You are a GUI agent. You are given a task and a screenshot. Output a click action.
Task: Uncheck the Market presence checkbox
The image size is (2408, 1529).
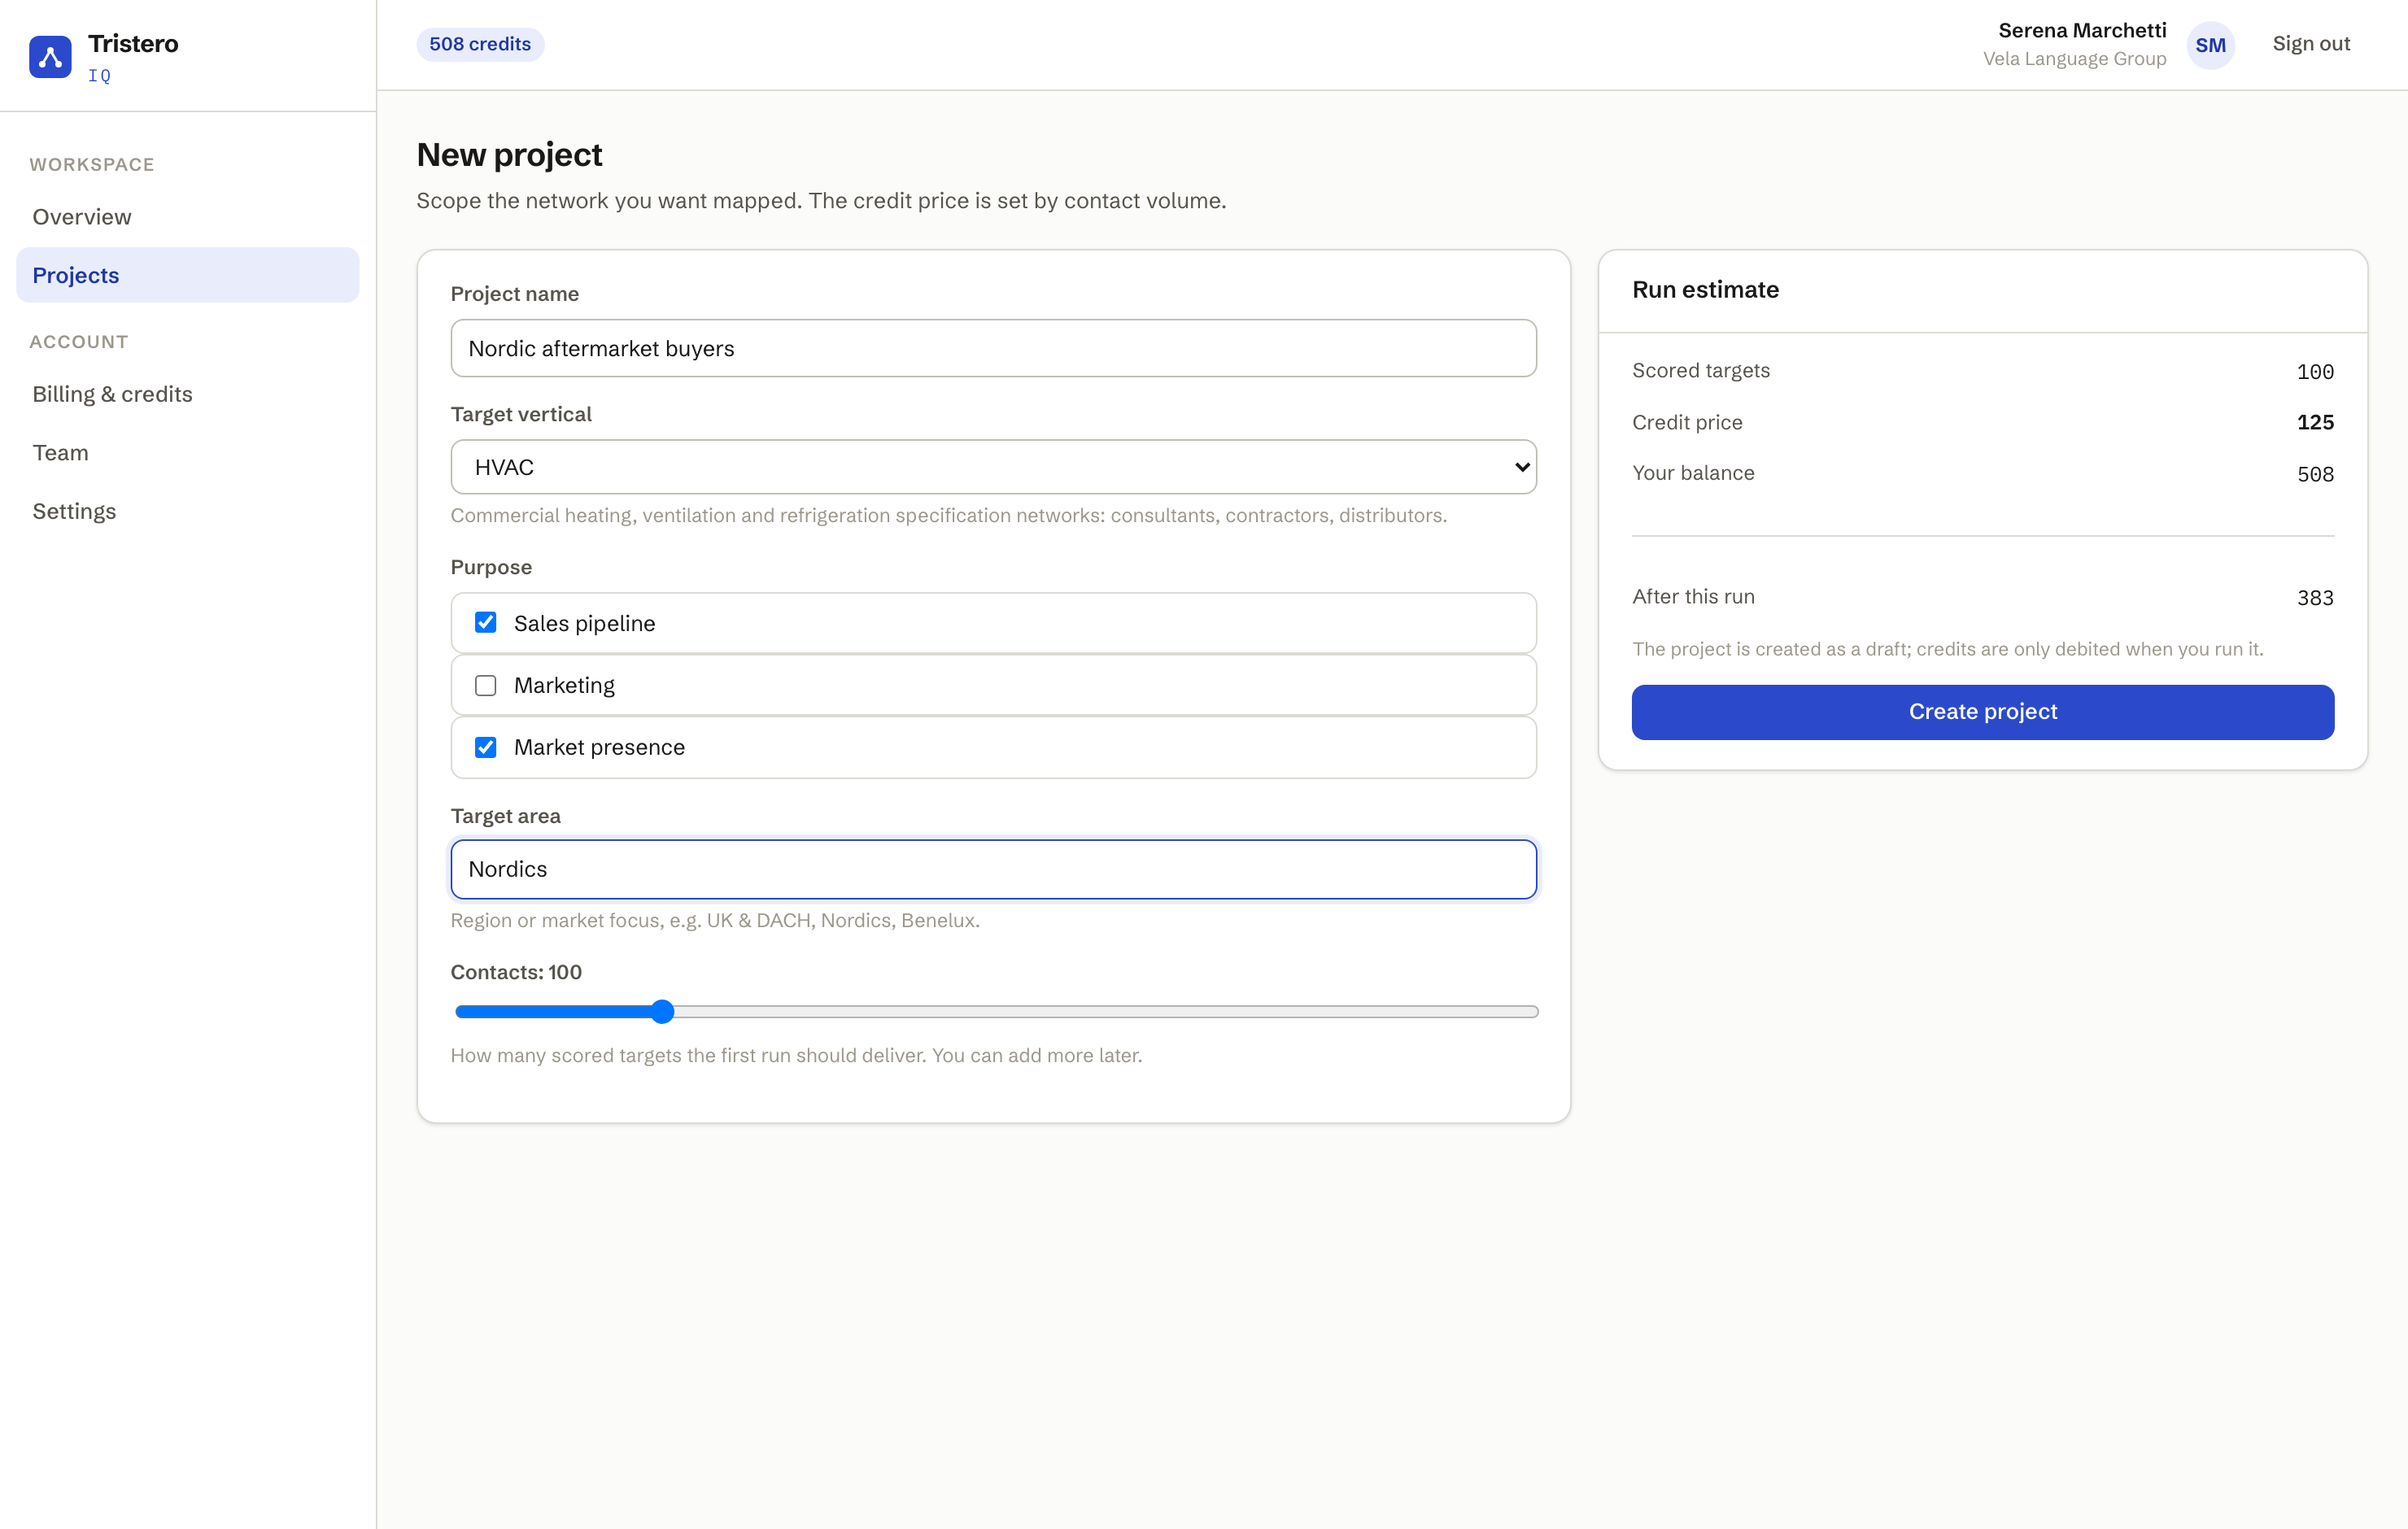(486, 748)
